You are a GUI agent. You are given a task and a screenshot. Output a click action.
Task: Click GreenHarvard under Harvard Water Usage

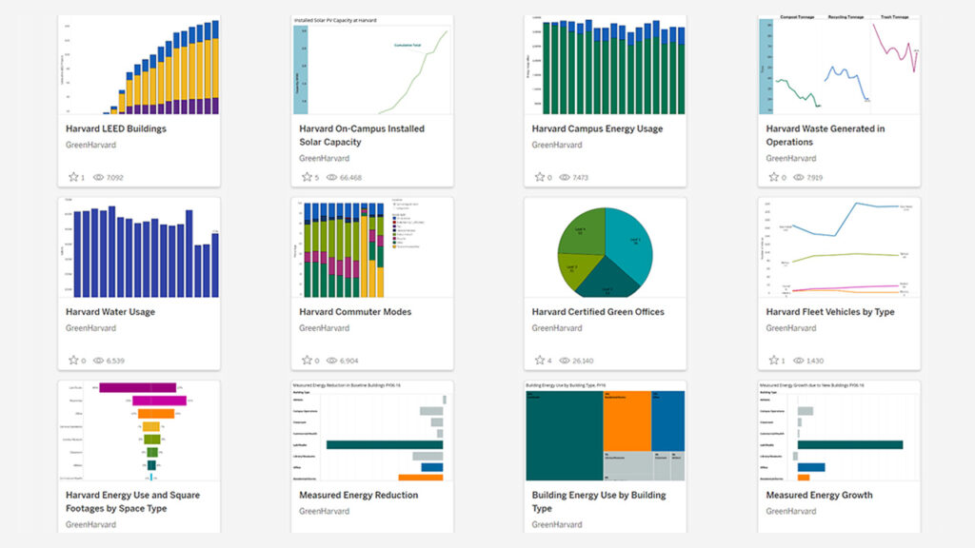pyautogui.click(x=90, y=328)
